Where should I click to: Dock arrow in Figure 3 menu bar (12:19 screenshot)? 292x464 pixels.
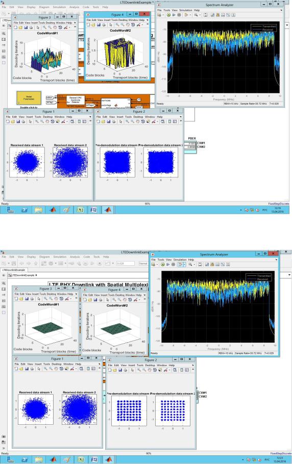coord(75,22)
